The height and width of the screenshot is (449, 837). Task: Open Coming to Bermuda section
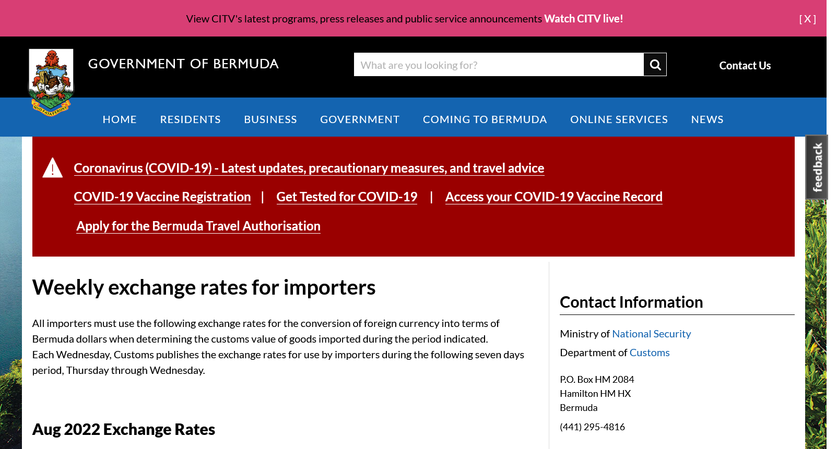pyautogui.click(x=485, y=119)
